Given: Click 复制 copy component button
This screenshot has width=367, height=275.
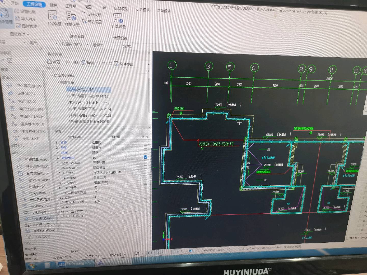Looking at the screenshot, I should click(x=87, y=63).
